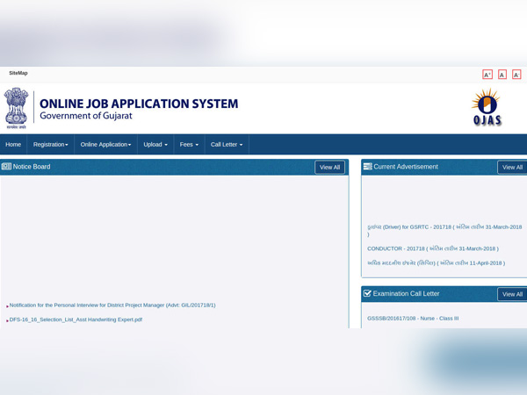Open GSSSB/201617/108 Nurse Class III link

click(413, 318)
